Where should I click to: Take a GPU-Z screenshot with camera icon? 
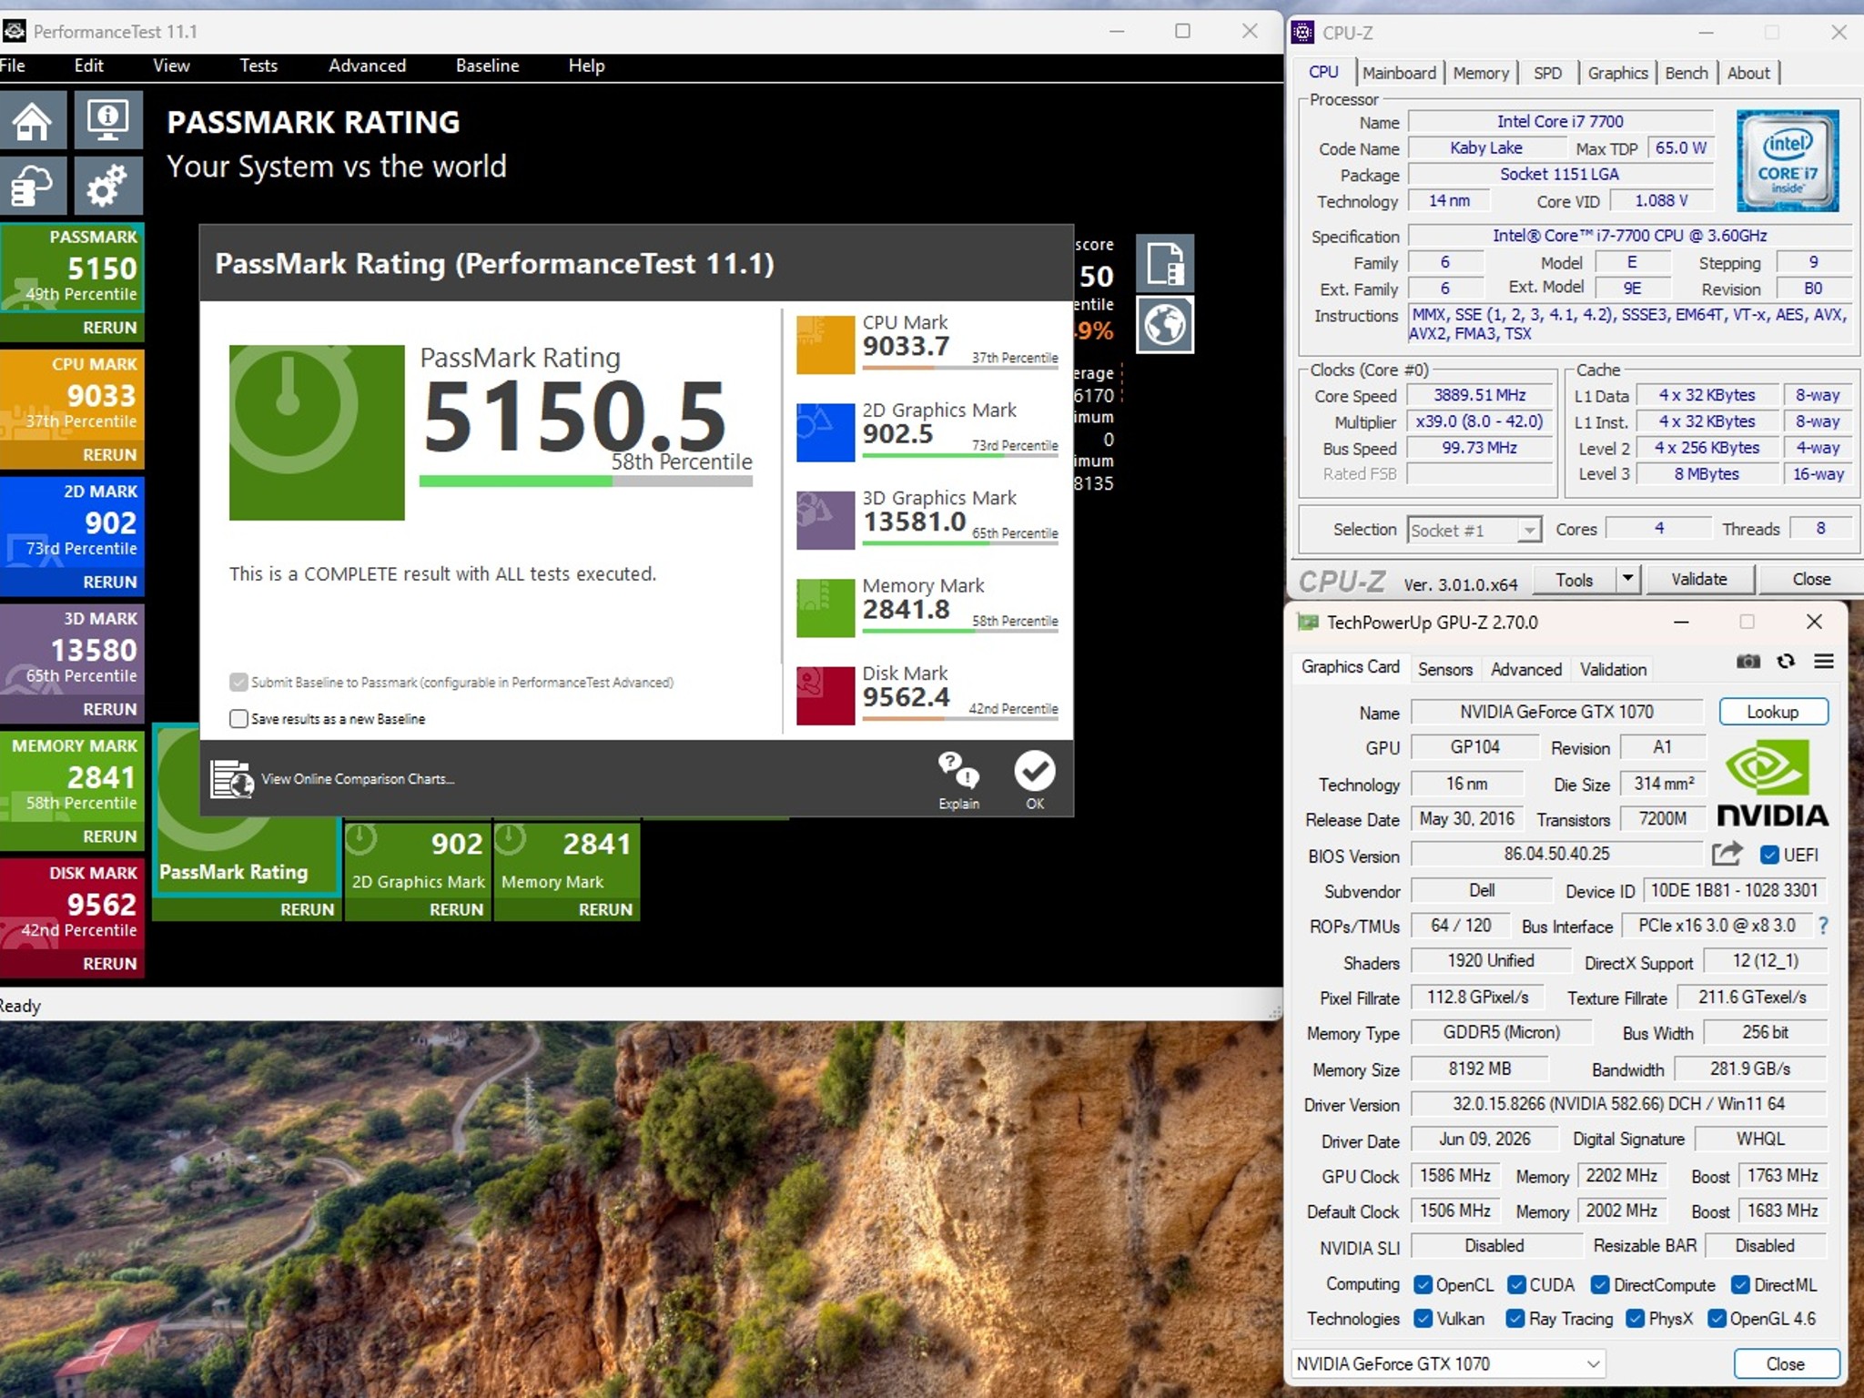point(1747,662)
